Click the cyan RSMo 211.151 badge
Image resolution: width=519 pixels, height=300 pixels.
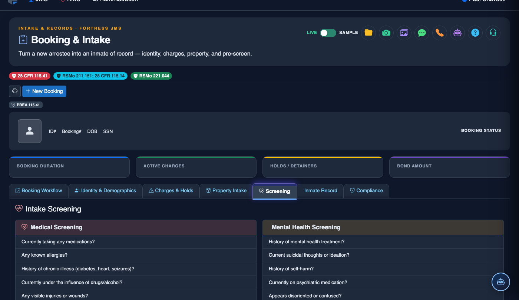tap(90, 76)
